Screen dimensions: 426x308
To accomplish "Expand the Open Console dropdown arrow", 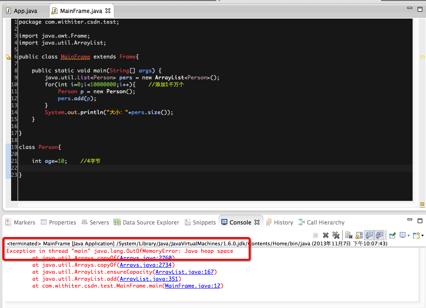I will click(x=422, y=236).
